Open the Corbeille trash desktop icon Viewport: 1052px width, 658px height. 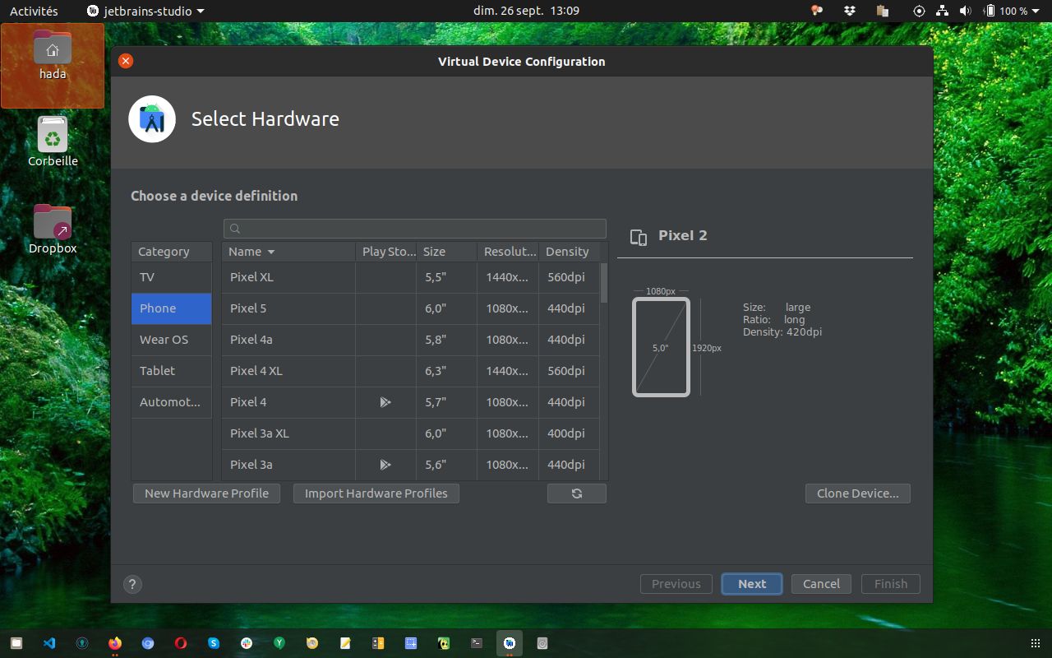(53, 141)
